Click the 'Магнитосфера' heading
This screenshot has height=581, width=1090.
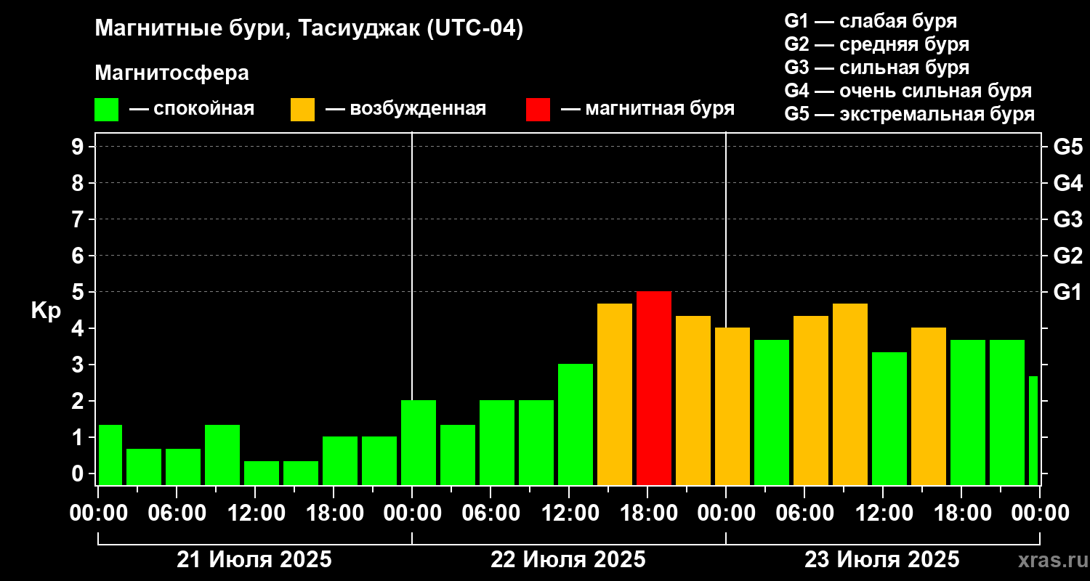pos(171,73)
